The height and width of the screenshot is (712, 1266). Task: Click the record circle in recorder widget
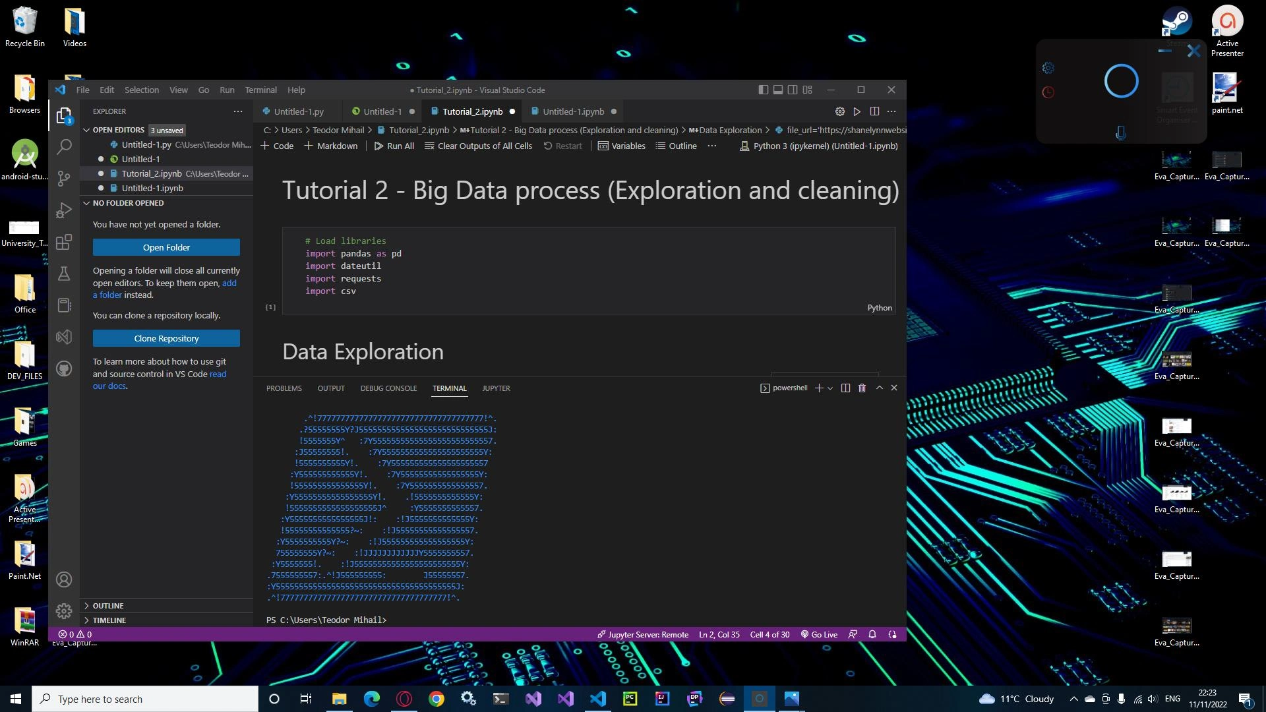tap(1121, 81)
